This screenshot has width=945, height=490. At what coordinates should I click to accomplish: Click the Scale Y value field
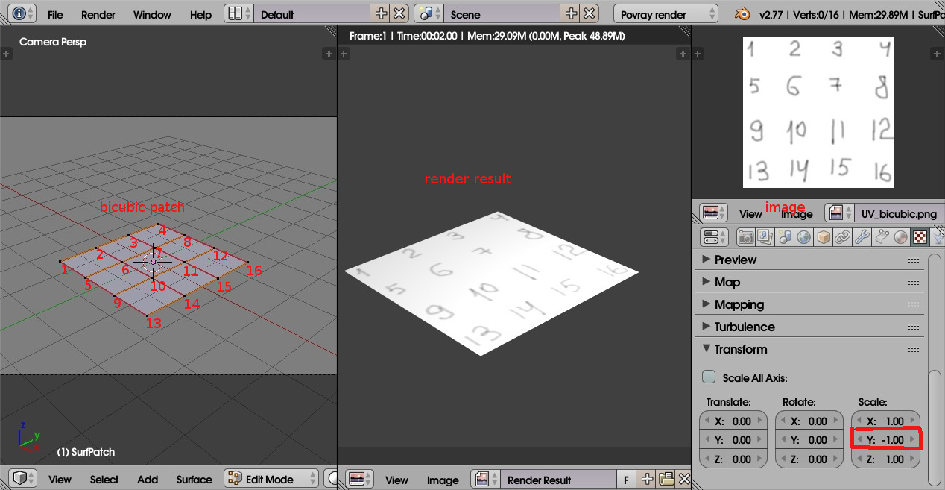click(885, 440)
